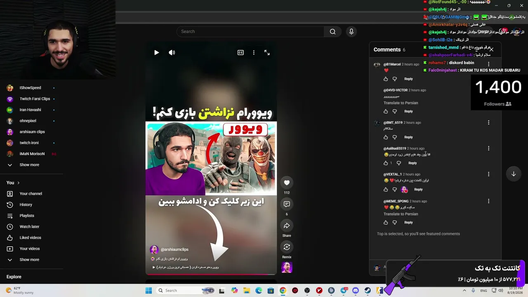Reply to @D4VD-VICTOR's comment
The width and height of the screenshot is (528, 297).
click(408, 111)
